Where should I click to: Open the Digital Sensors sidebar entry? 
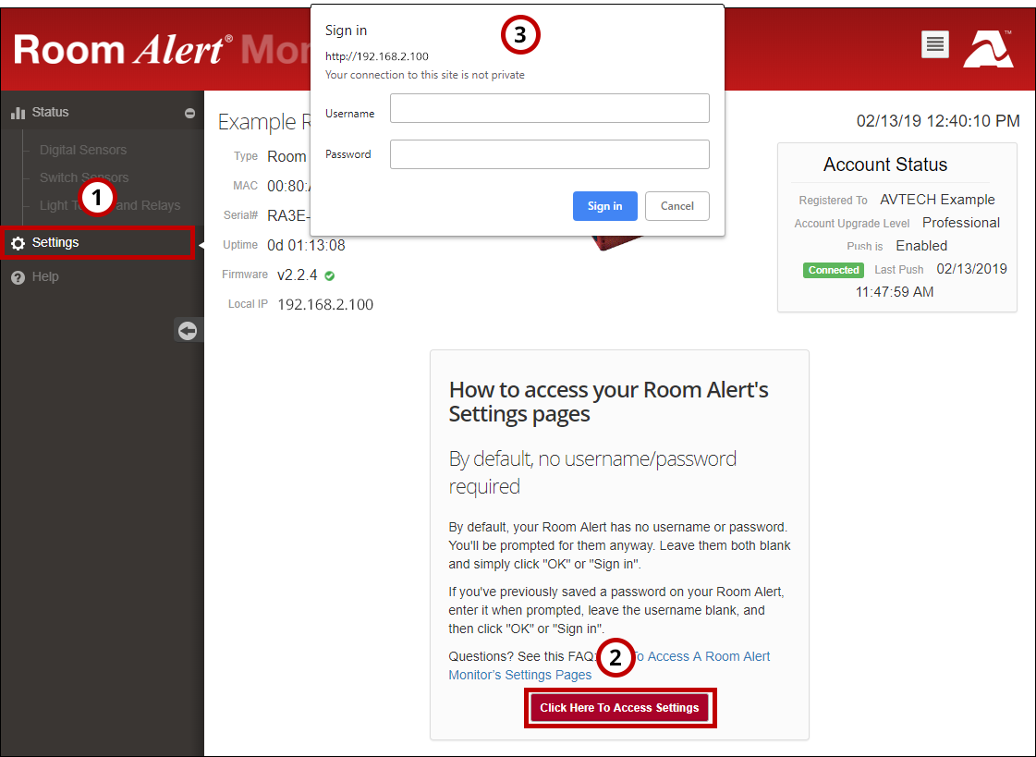81,149
